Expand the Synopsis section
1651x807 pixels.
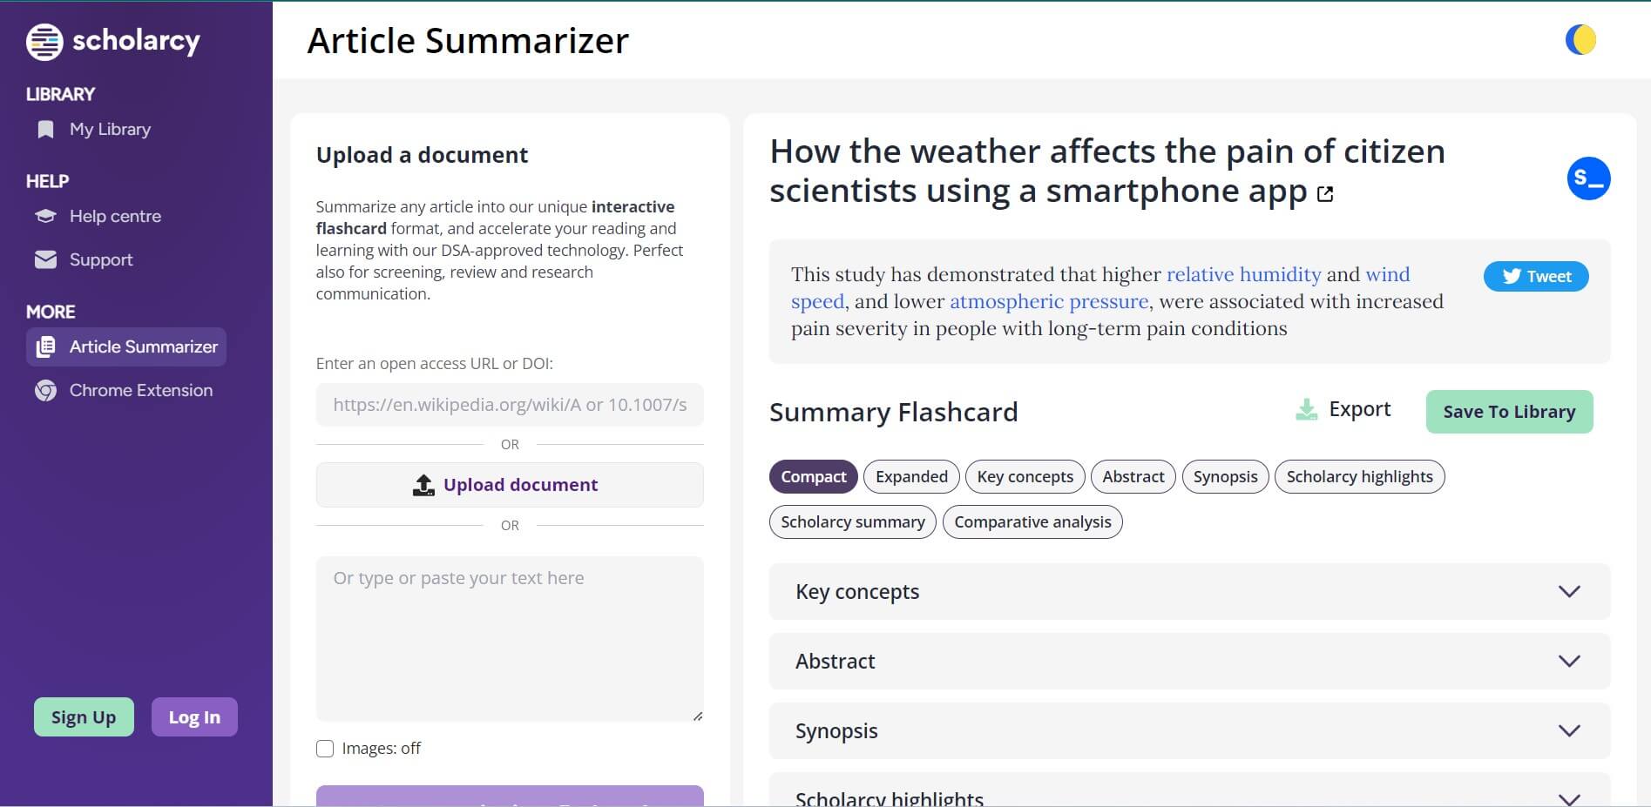[x=1569, y=731]
